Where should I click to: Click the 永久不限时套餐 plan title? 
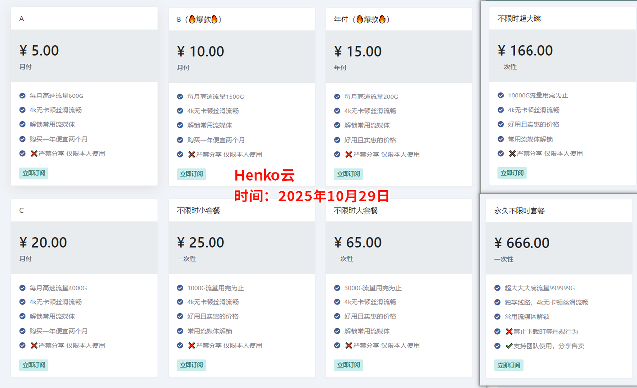tap(519, 211)
